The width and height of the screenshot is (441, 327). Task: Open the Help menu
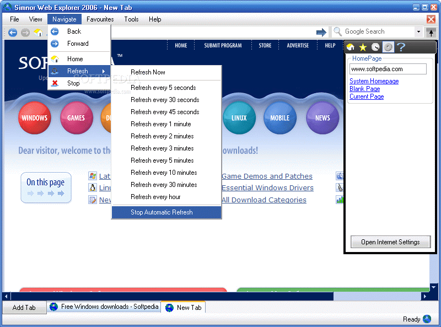(x=155, y=19)
